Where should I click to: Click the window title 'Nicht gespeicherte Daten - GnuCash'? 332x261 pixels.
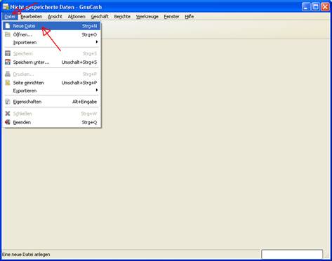pos(56,7)
